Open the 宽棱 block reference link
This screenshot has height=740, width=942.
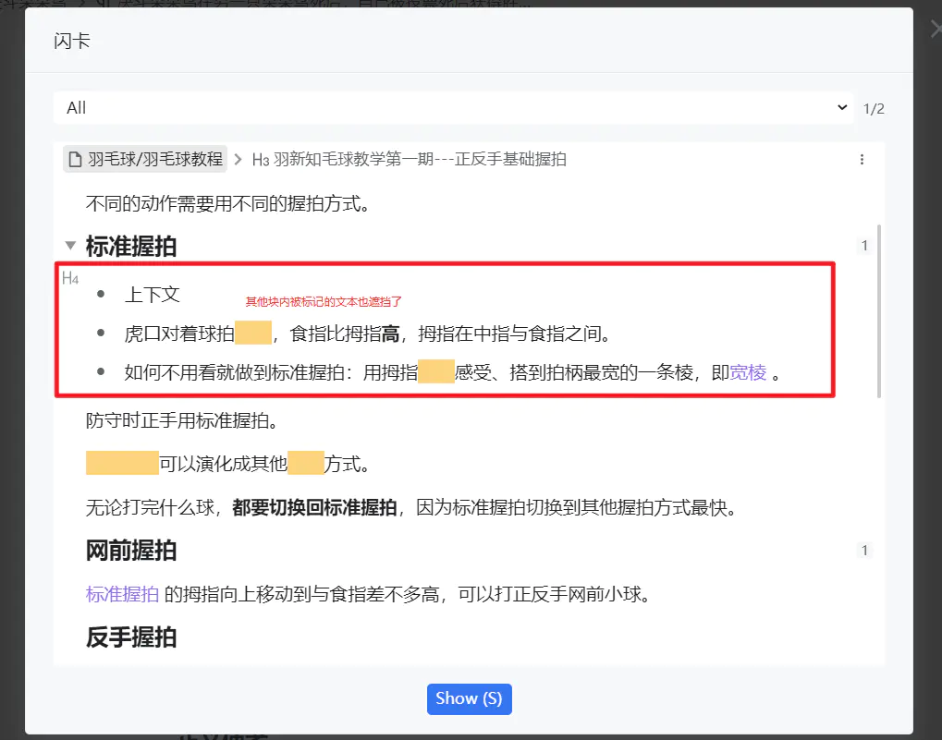pos(749,372)
